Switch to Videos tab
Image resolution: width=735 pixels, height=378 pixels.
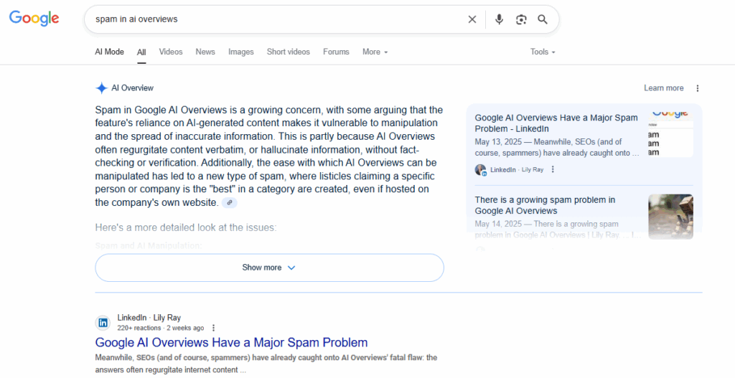point(171,52)
